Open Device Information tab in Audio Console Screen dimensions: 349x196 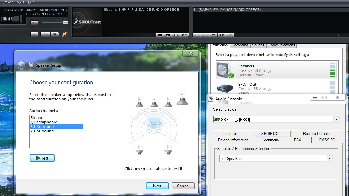[x=233, y=140]
